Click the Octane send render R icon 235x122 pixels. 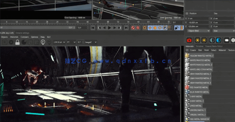(x=5, y=42)
